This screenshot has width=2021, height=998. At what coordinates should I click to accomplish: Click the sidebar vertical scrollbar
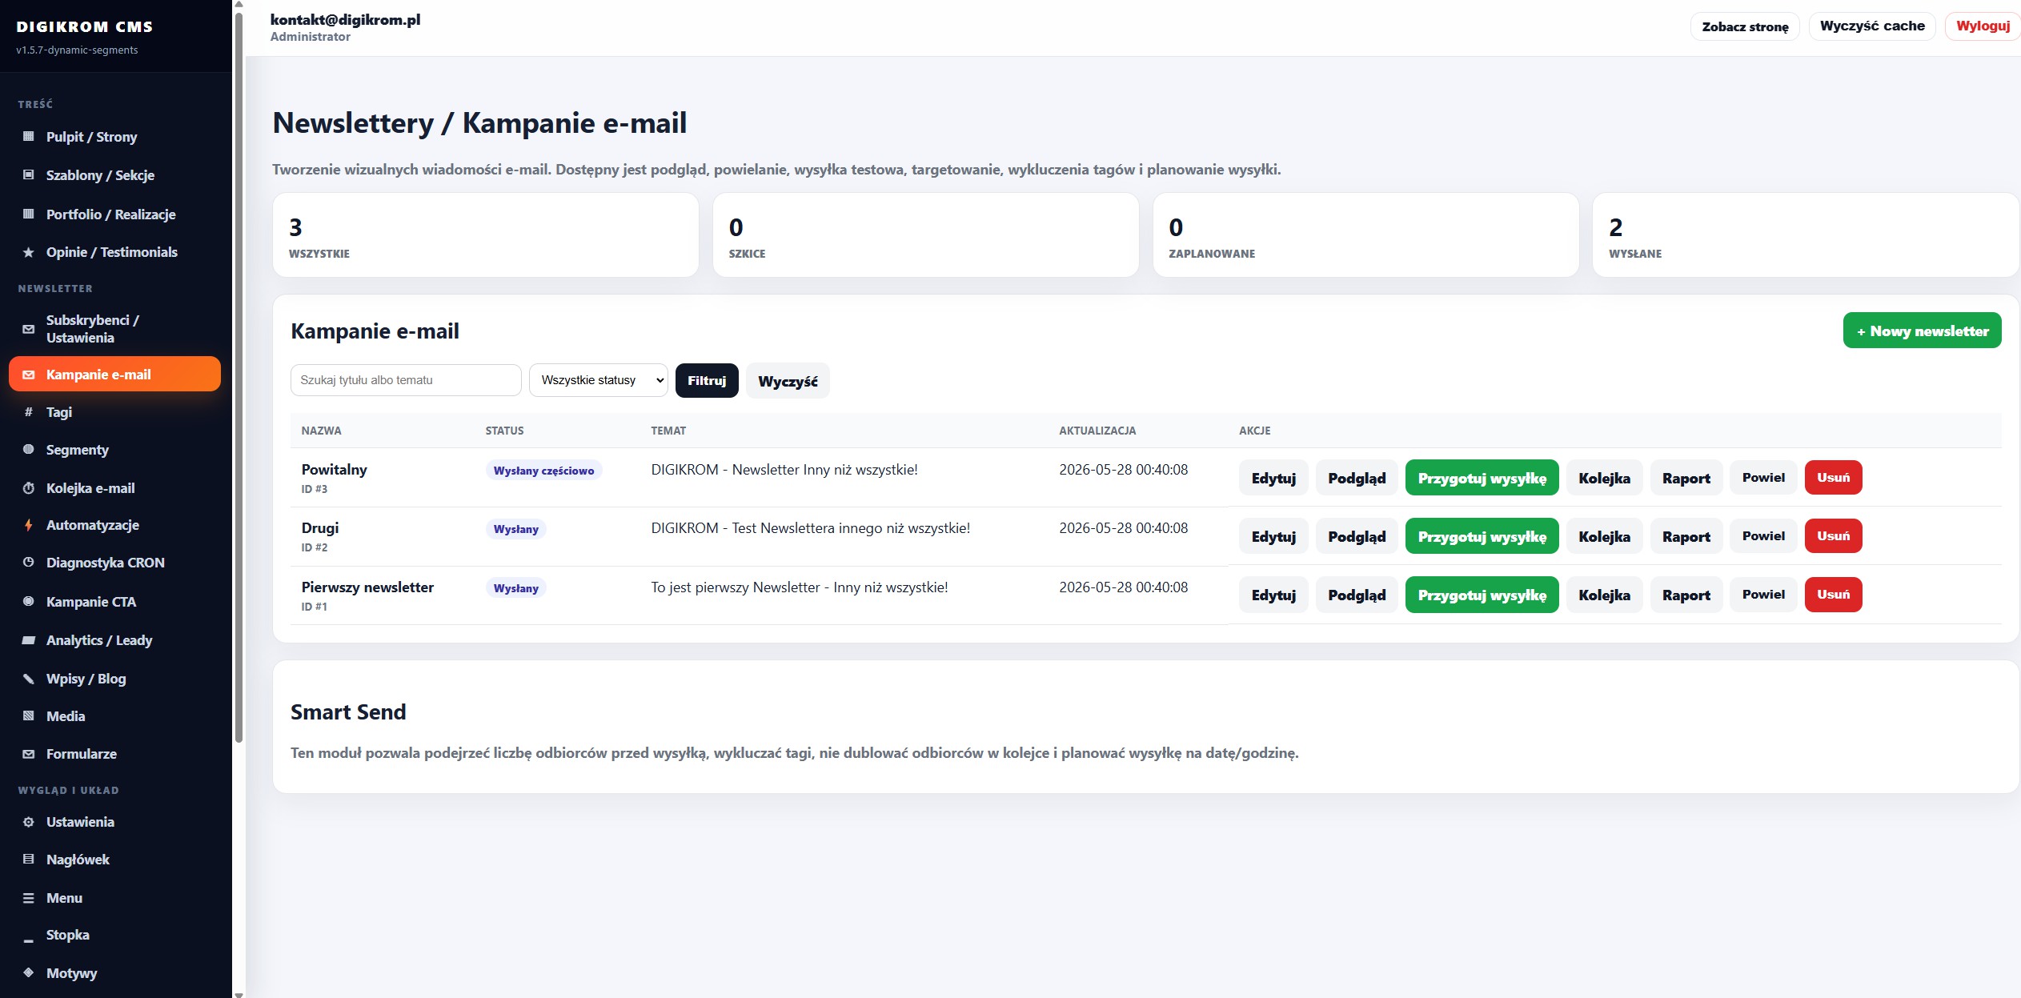pyautogui.click(x=239, y=376)
